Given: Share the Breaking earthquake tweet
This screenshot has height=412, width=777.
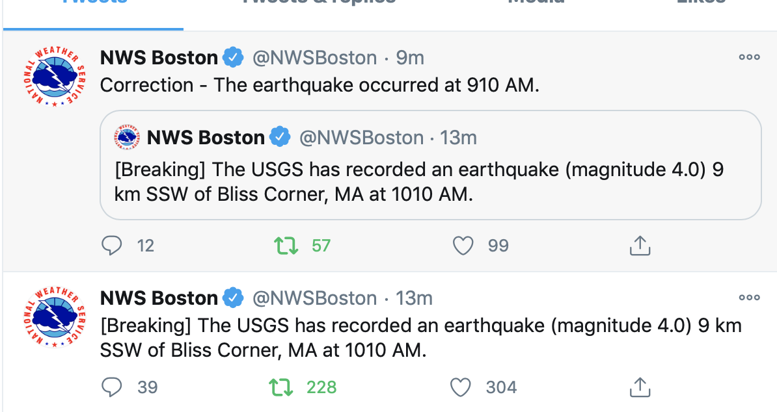Looking at the screenshot, I should [640, 387].
